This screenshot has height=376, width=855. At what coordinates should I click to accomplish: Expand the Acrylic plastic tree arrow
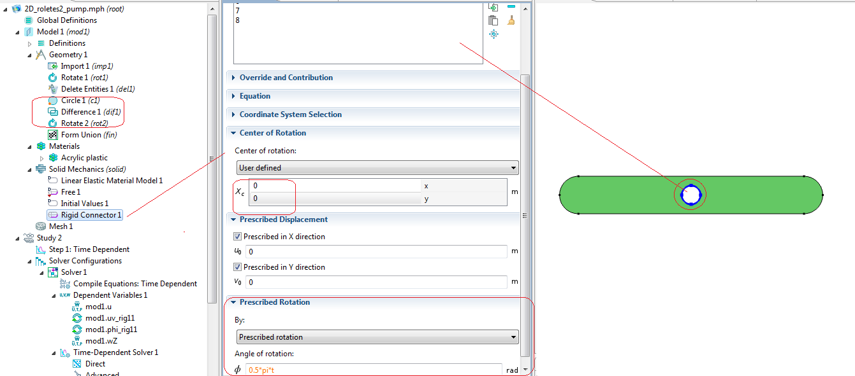click(x=42, y=158)
